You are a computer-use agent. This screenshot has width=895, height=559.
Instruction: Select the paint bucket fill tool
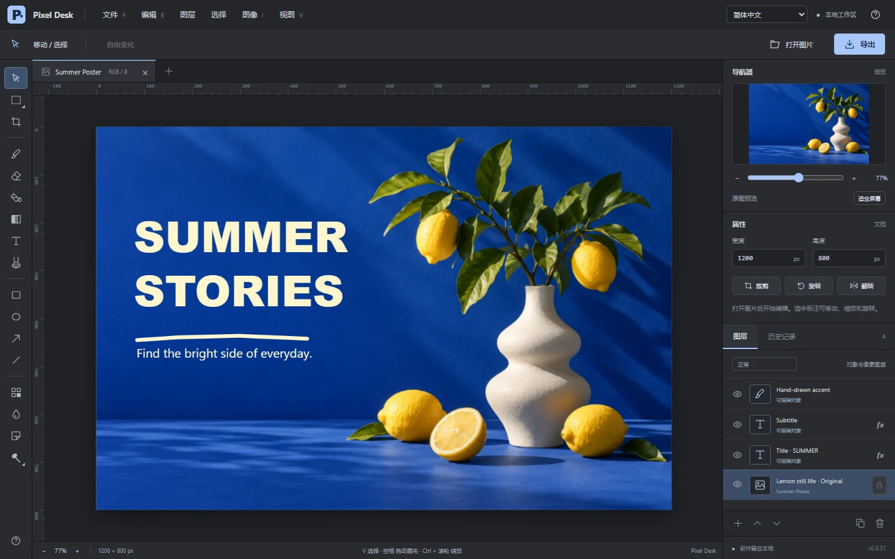click(x=16, y=198)
